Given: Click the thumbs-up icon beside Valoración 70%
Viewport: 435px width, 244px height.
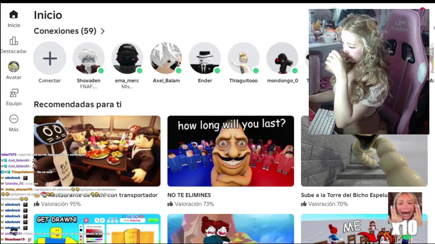Looking at the screenshot, I should coord(304,204).
